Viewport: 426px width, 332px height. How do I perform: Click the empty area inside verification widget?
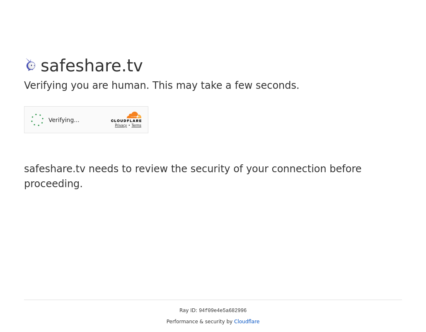(95, 120)
